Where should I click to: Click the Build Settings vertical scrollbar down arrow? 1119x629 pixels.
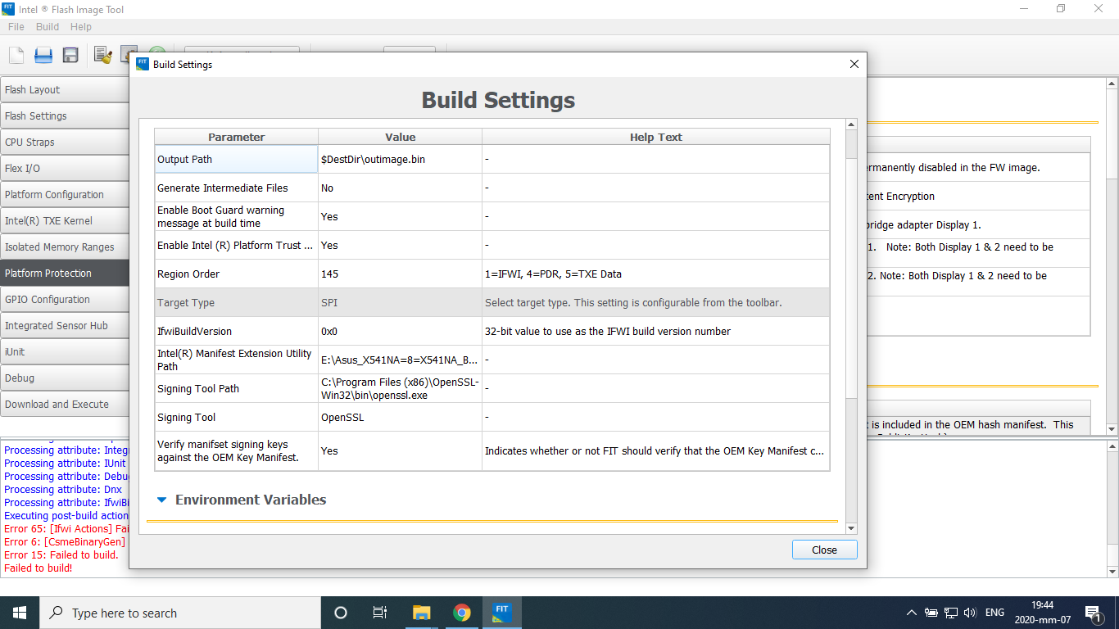click(851, 528)
